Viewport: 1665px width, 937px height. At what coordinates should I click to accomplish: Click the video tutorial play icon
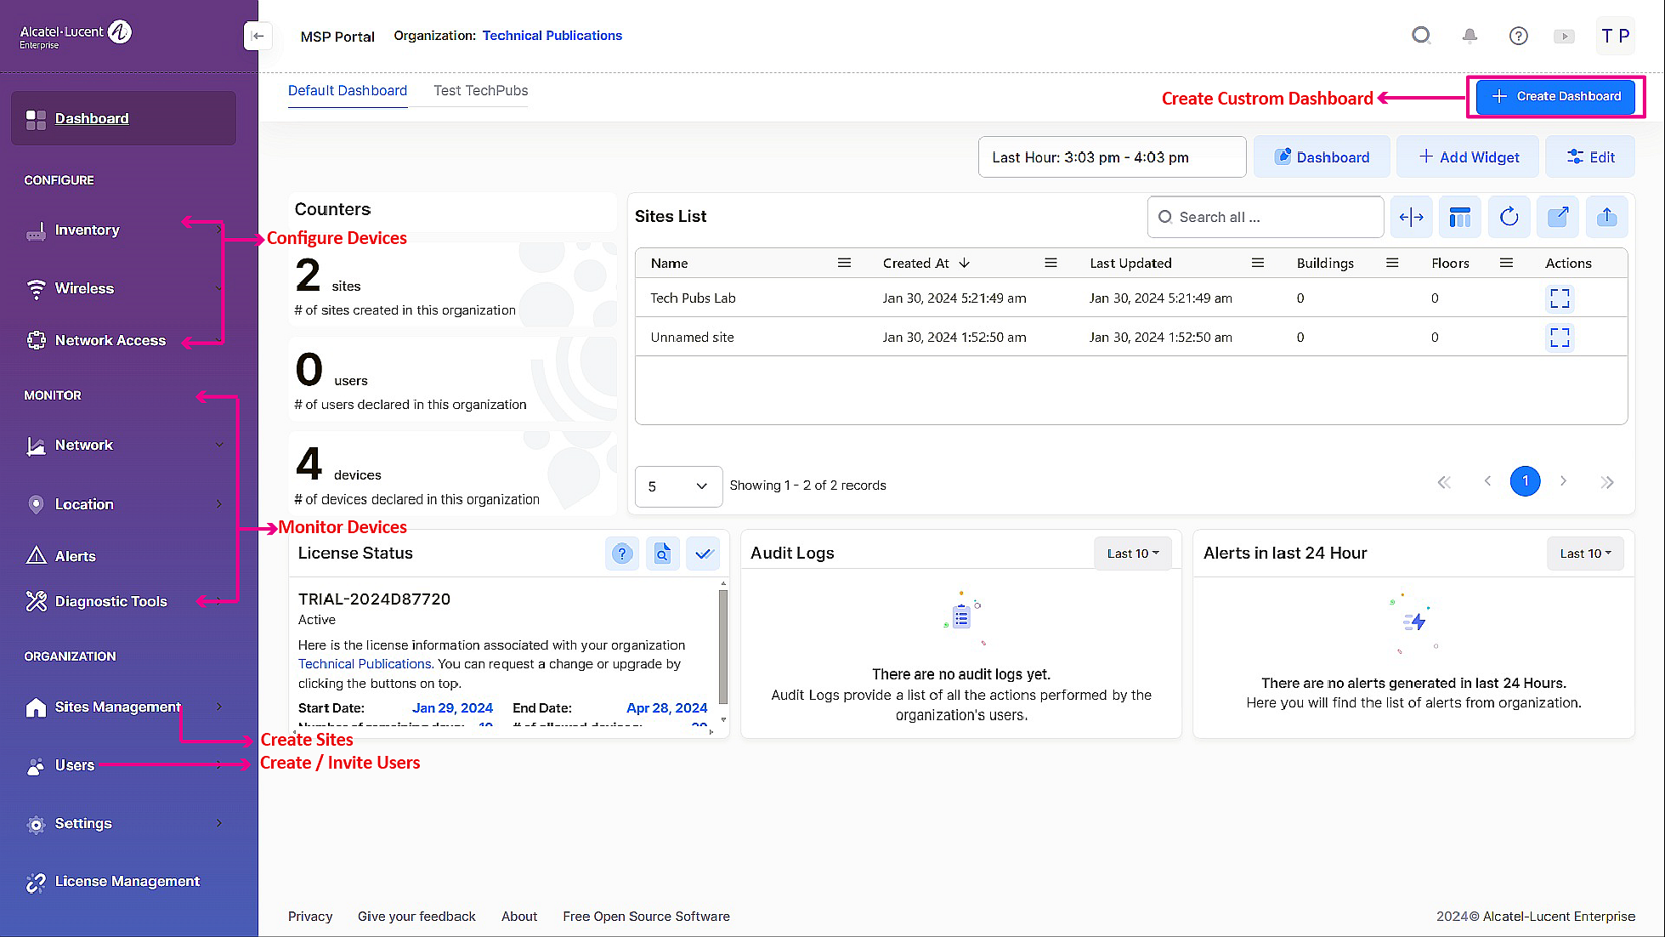(1564, 36)
